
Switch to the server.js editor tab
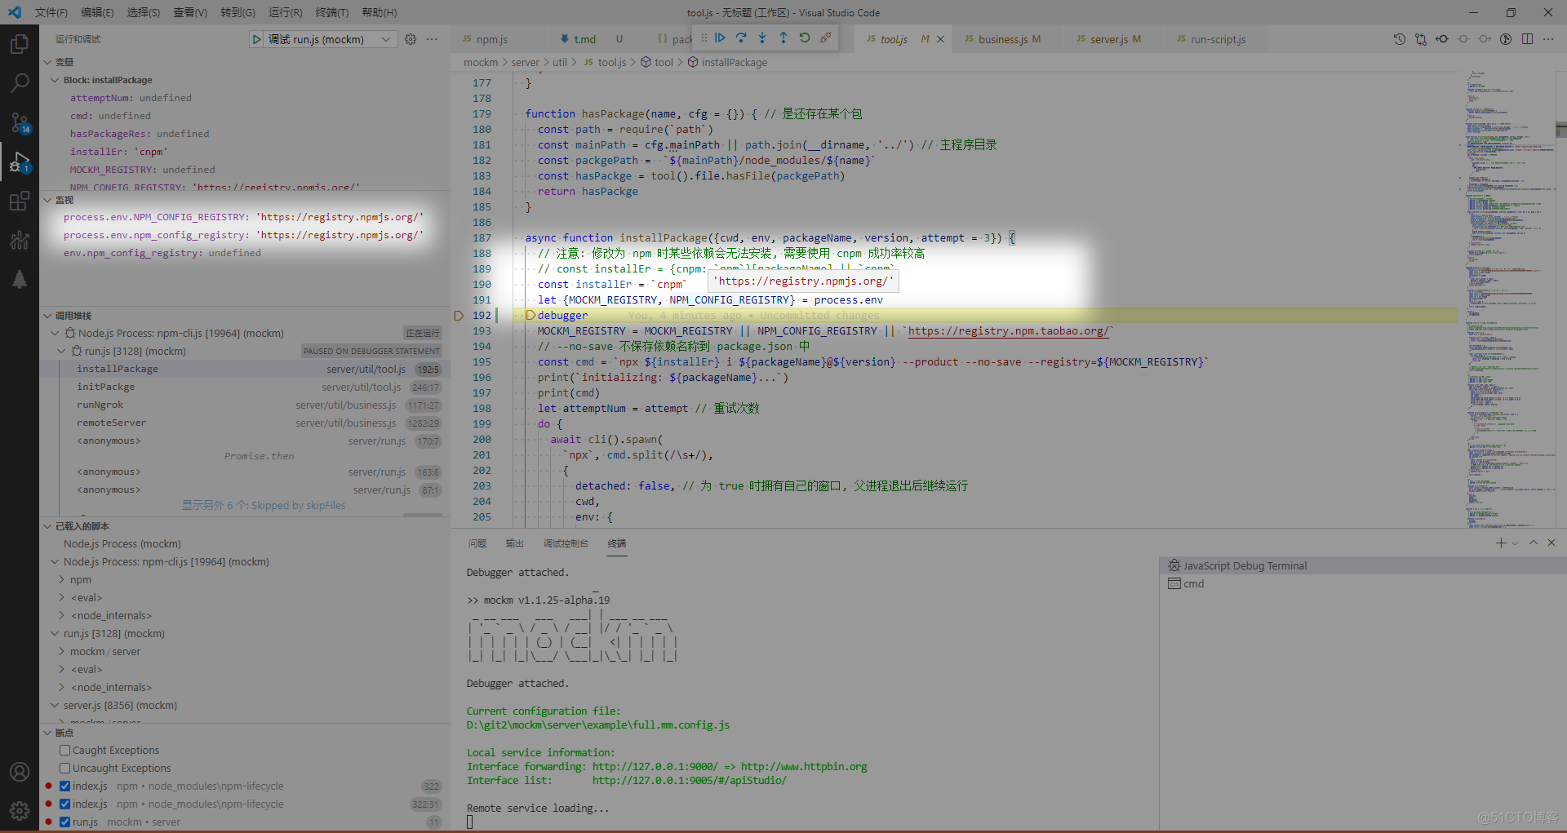(x=1108, y=39)
